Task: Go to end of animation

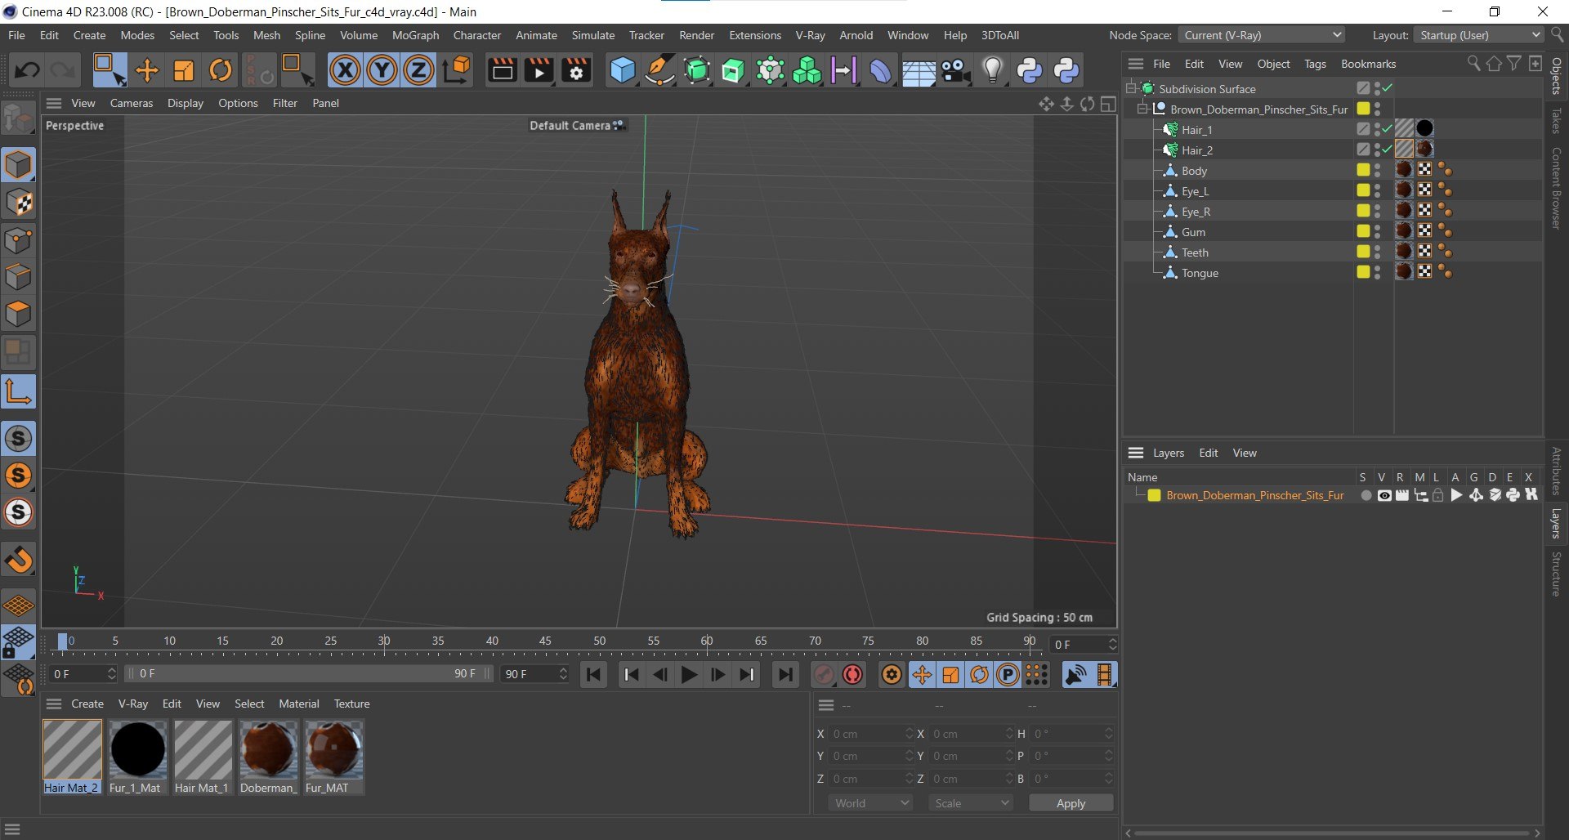Action: point(785,674)
